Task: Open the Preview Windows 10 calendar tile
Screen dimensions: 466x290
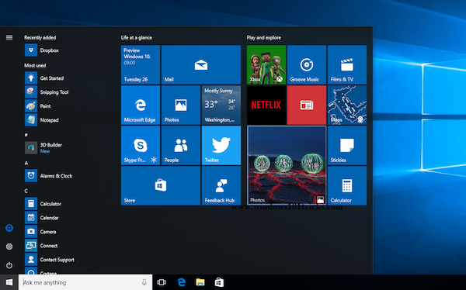Action: (141, 64)
